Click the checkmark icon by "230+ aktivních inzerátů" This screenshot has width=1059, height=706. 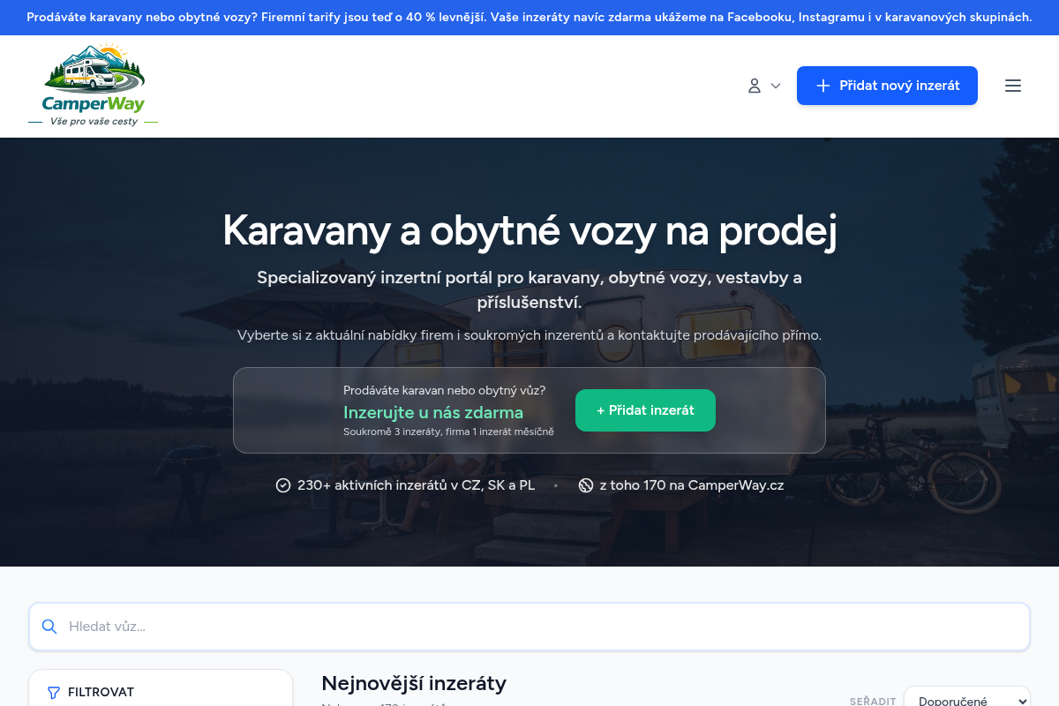tap(283, 485)
